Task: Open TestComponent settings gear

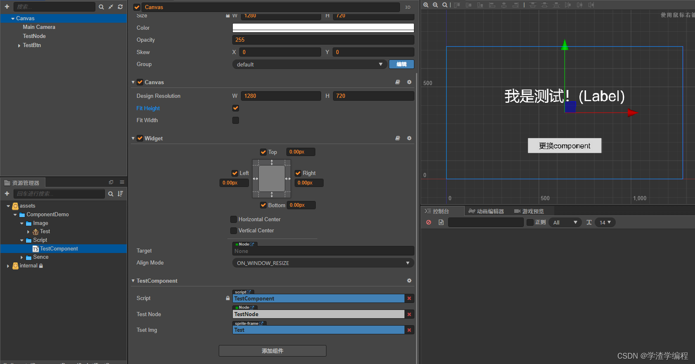Action: 409,281
